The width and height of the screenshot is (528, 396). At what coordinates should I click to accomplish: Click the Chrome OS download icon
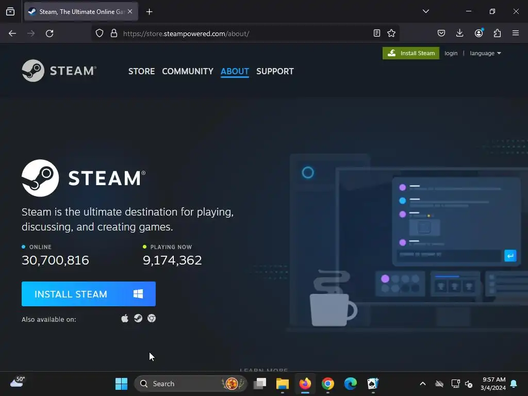point(152,318)
